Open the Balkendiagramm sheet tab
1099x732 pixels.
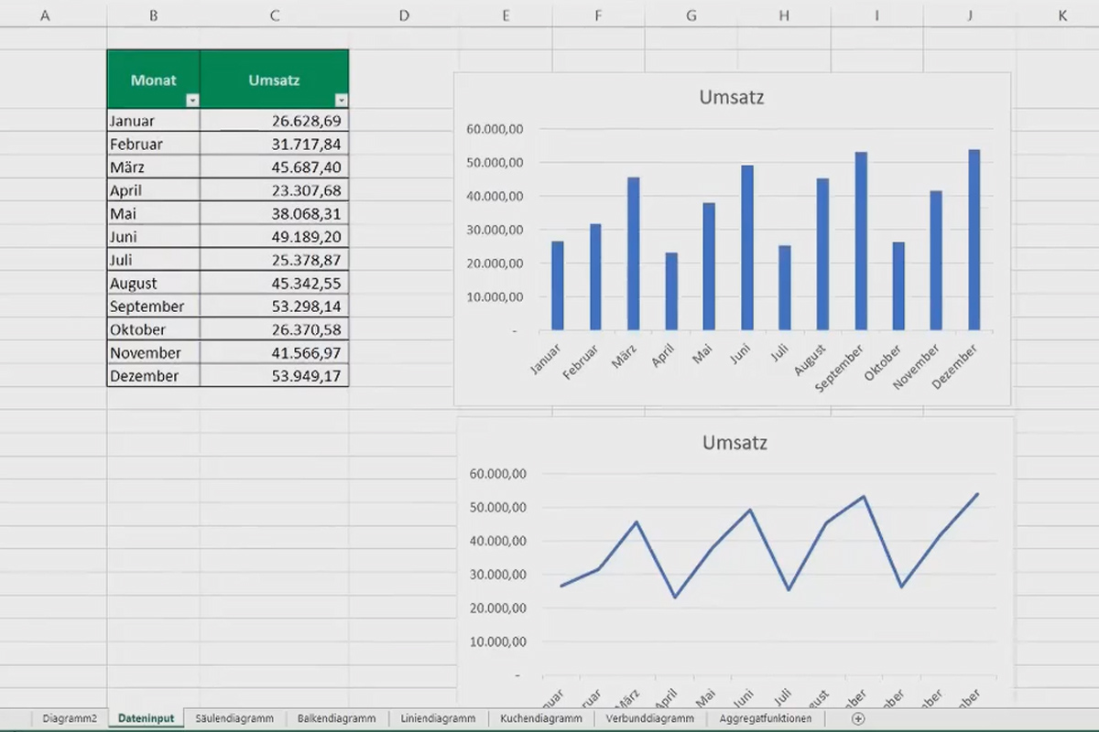point(337,718)
